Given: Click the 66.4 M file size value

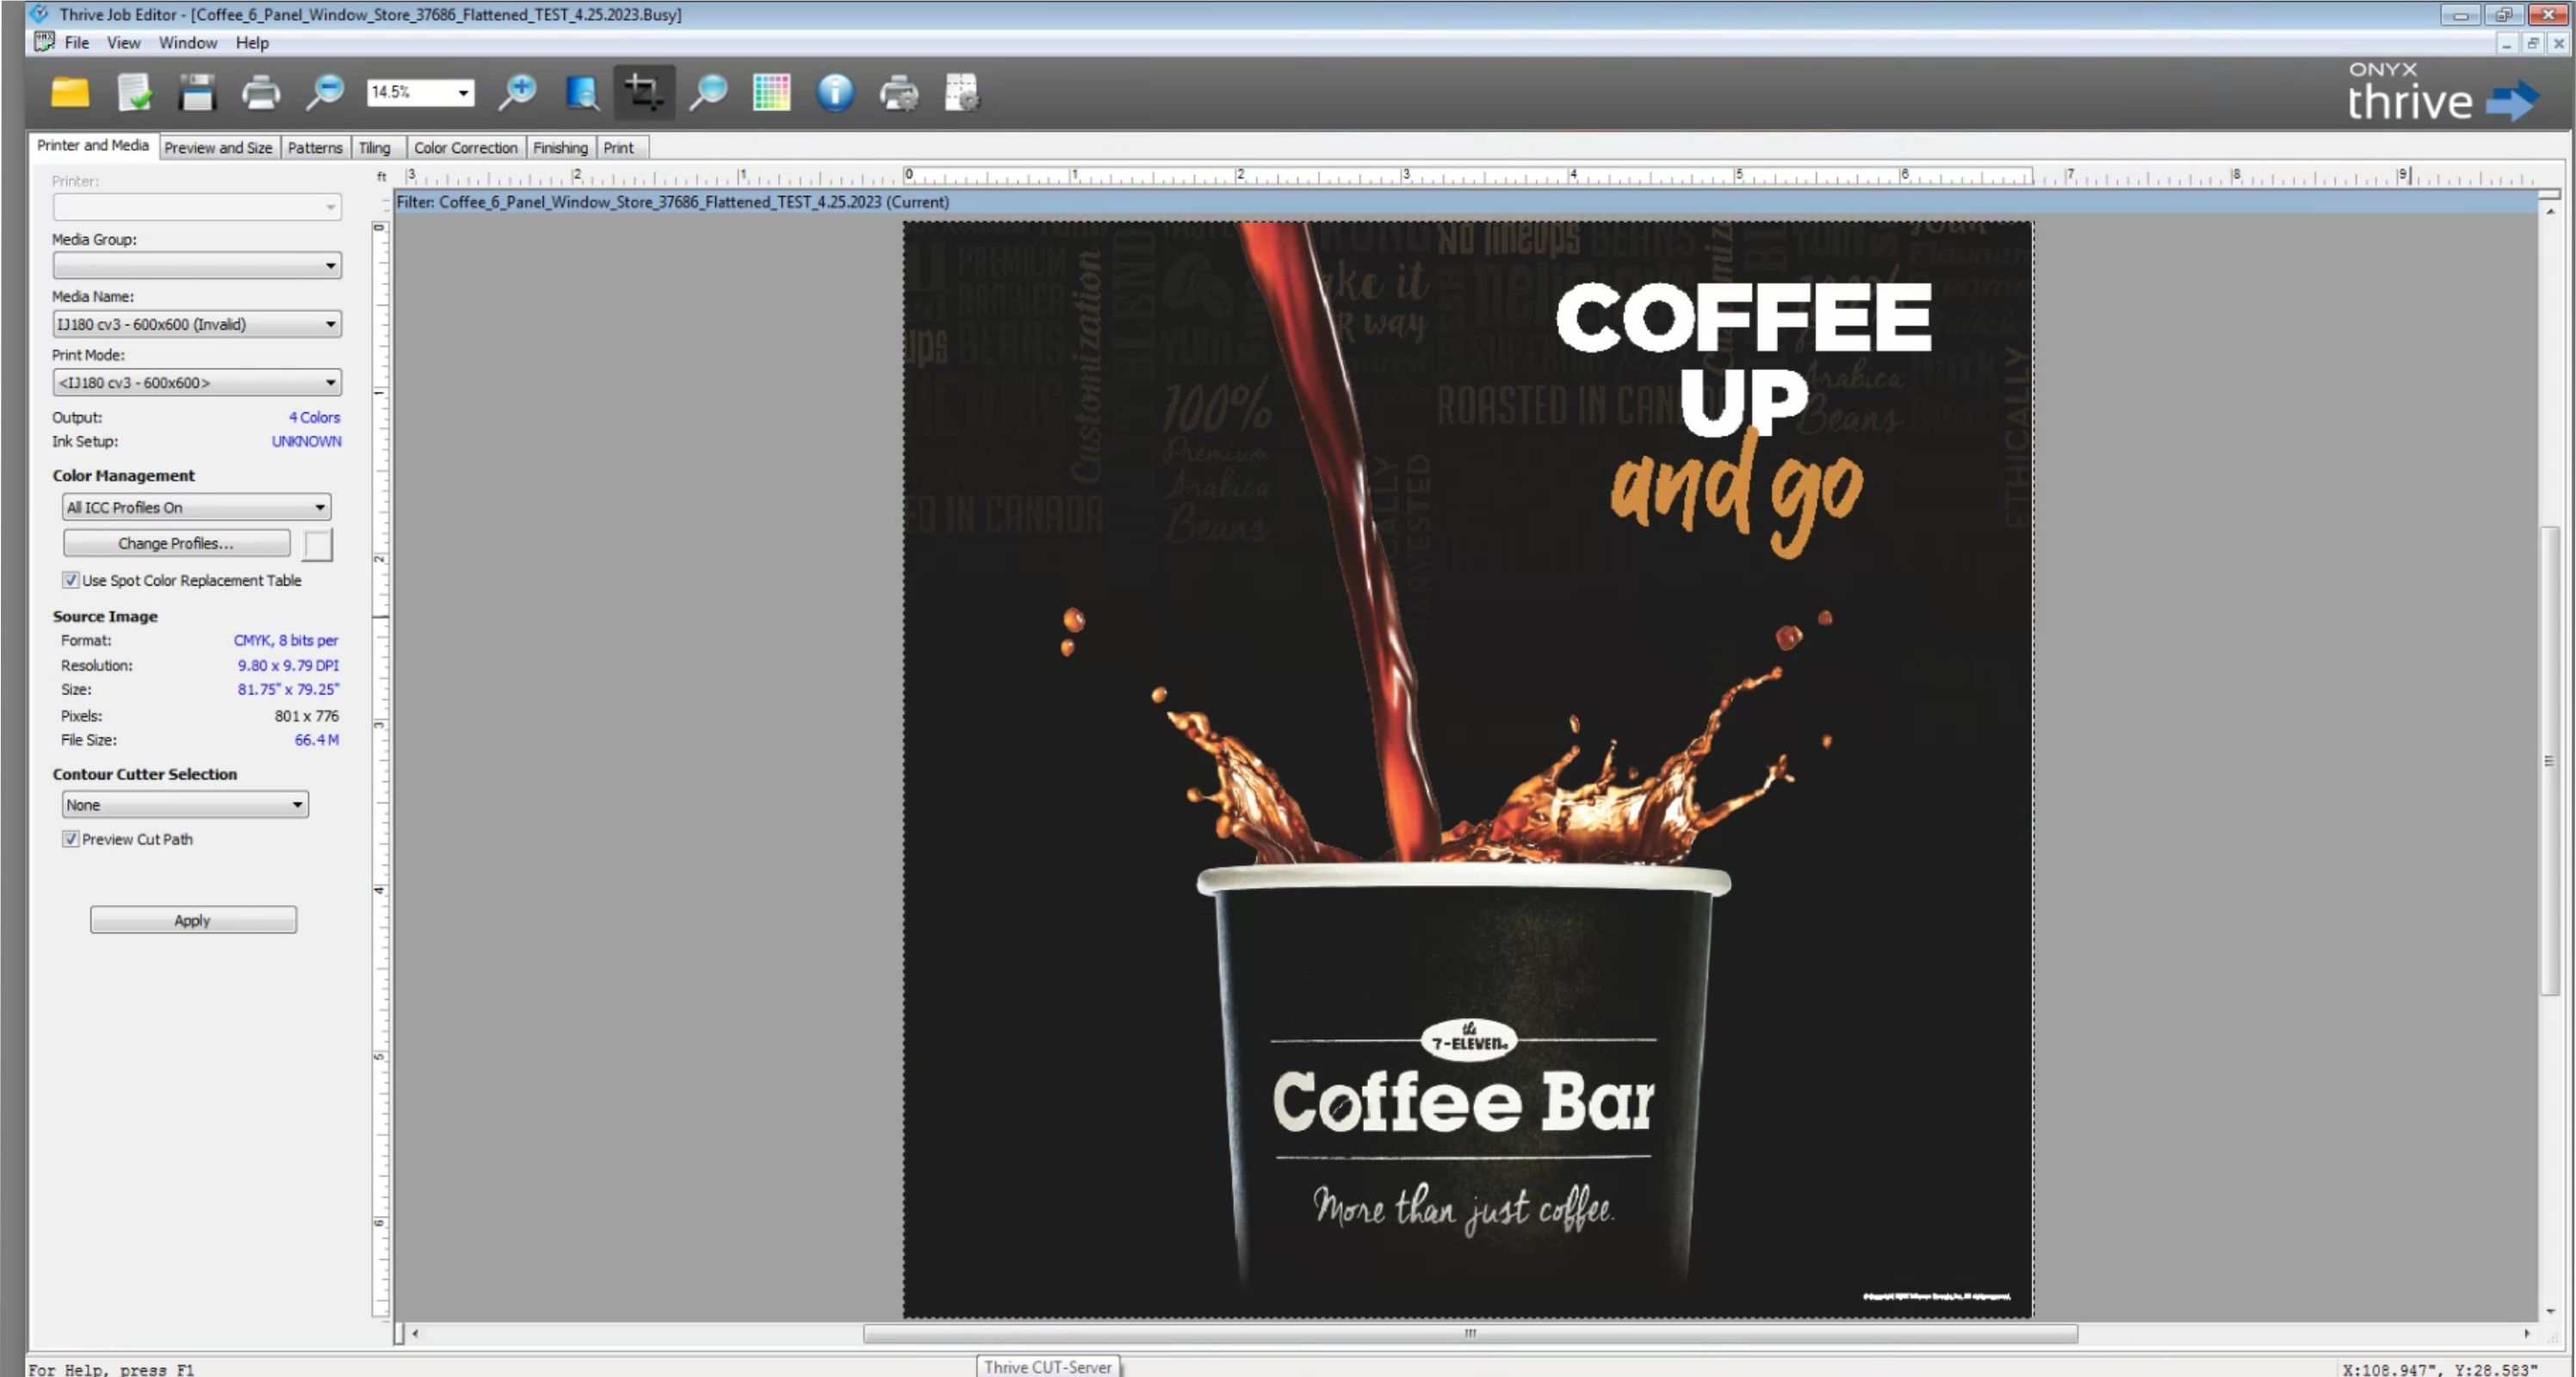Looking at the screenshot, I should pyautogui.click(x=317, y=741).
